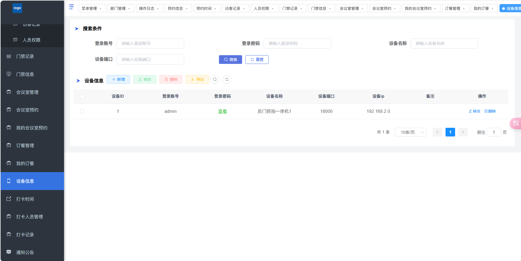The image size is (521, 261).
Task: Click the 重置 button
Action: click(x=257, y=60)
